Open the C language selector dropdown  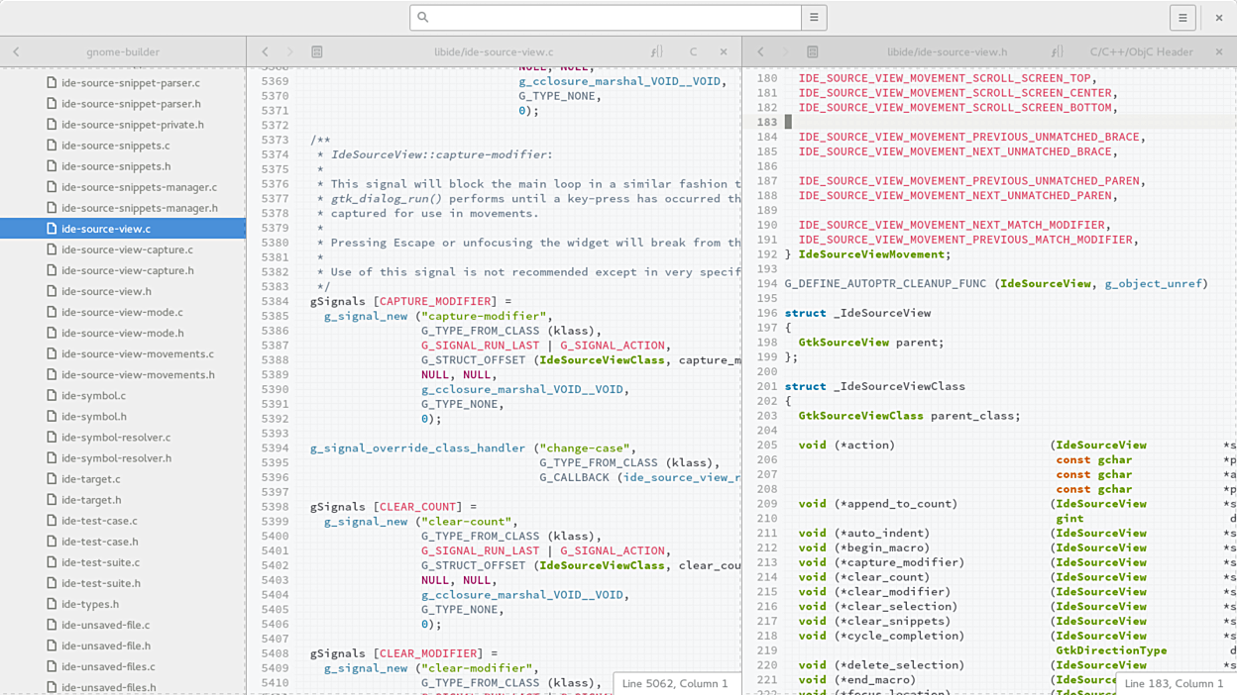[693, 51]
